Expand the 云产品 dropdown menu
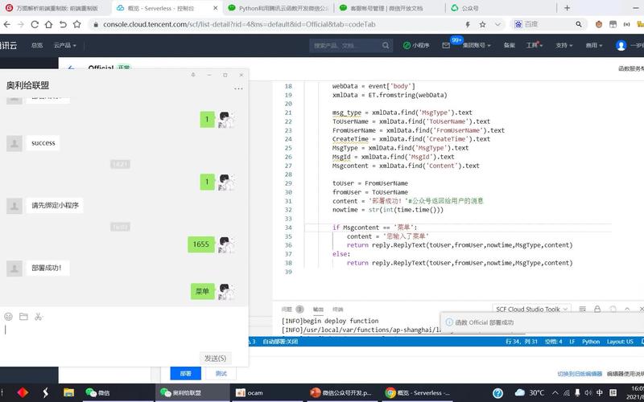 pos(64,46)
